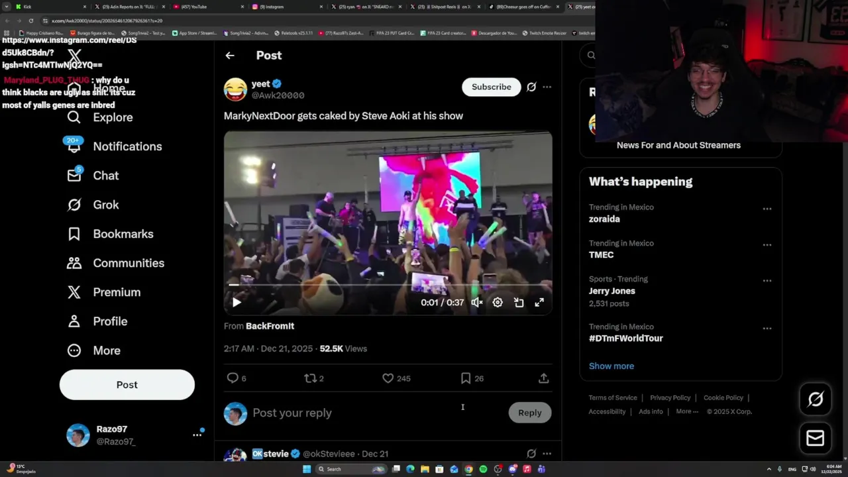Seek along the video progress bar
Viewport: 848px width, 477px height.
pos(388,286)
